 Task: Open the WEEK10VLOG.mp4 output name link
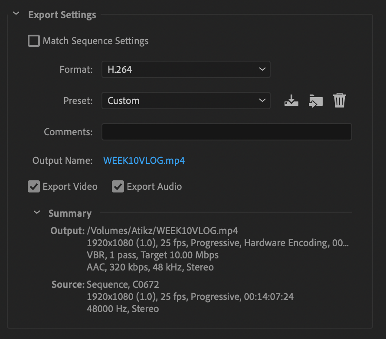(144, 160)
